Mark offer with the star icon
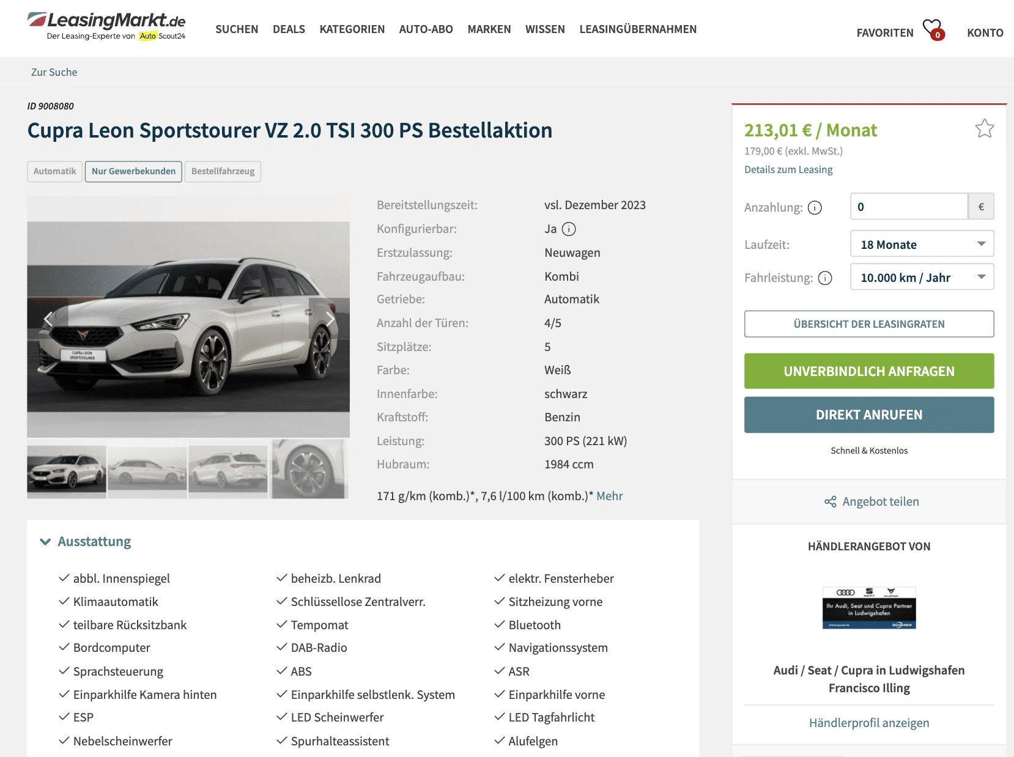Screen dimensions: 1014x757 (984, 128)
